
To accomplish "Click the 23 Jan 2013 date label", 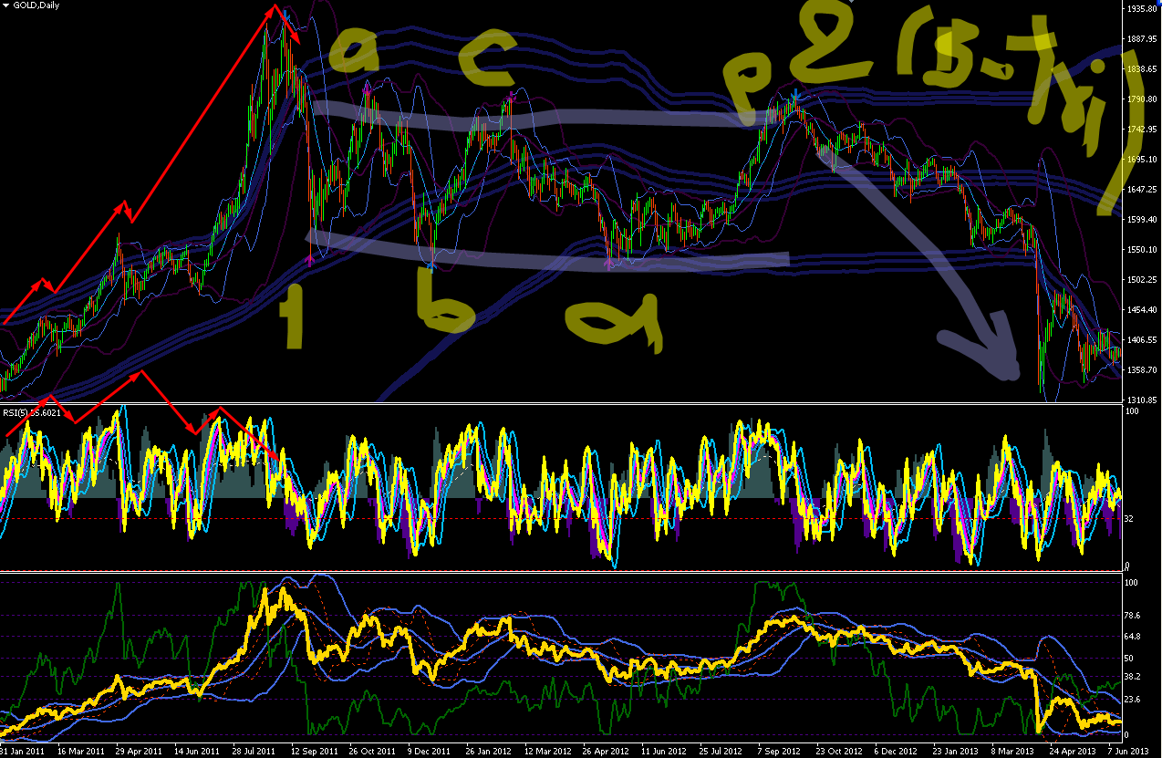I will click(956, 751).
